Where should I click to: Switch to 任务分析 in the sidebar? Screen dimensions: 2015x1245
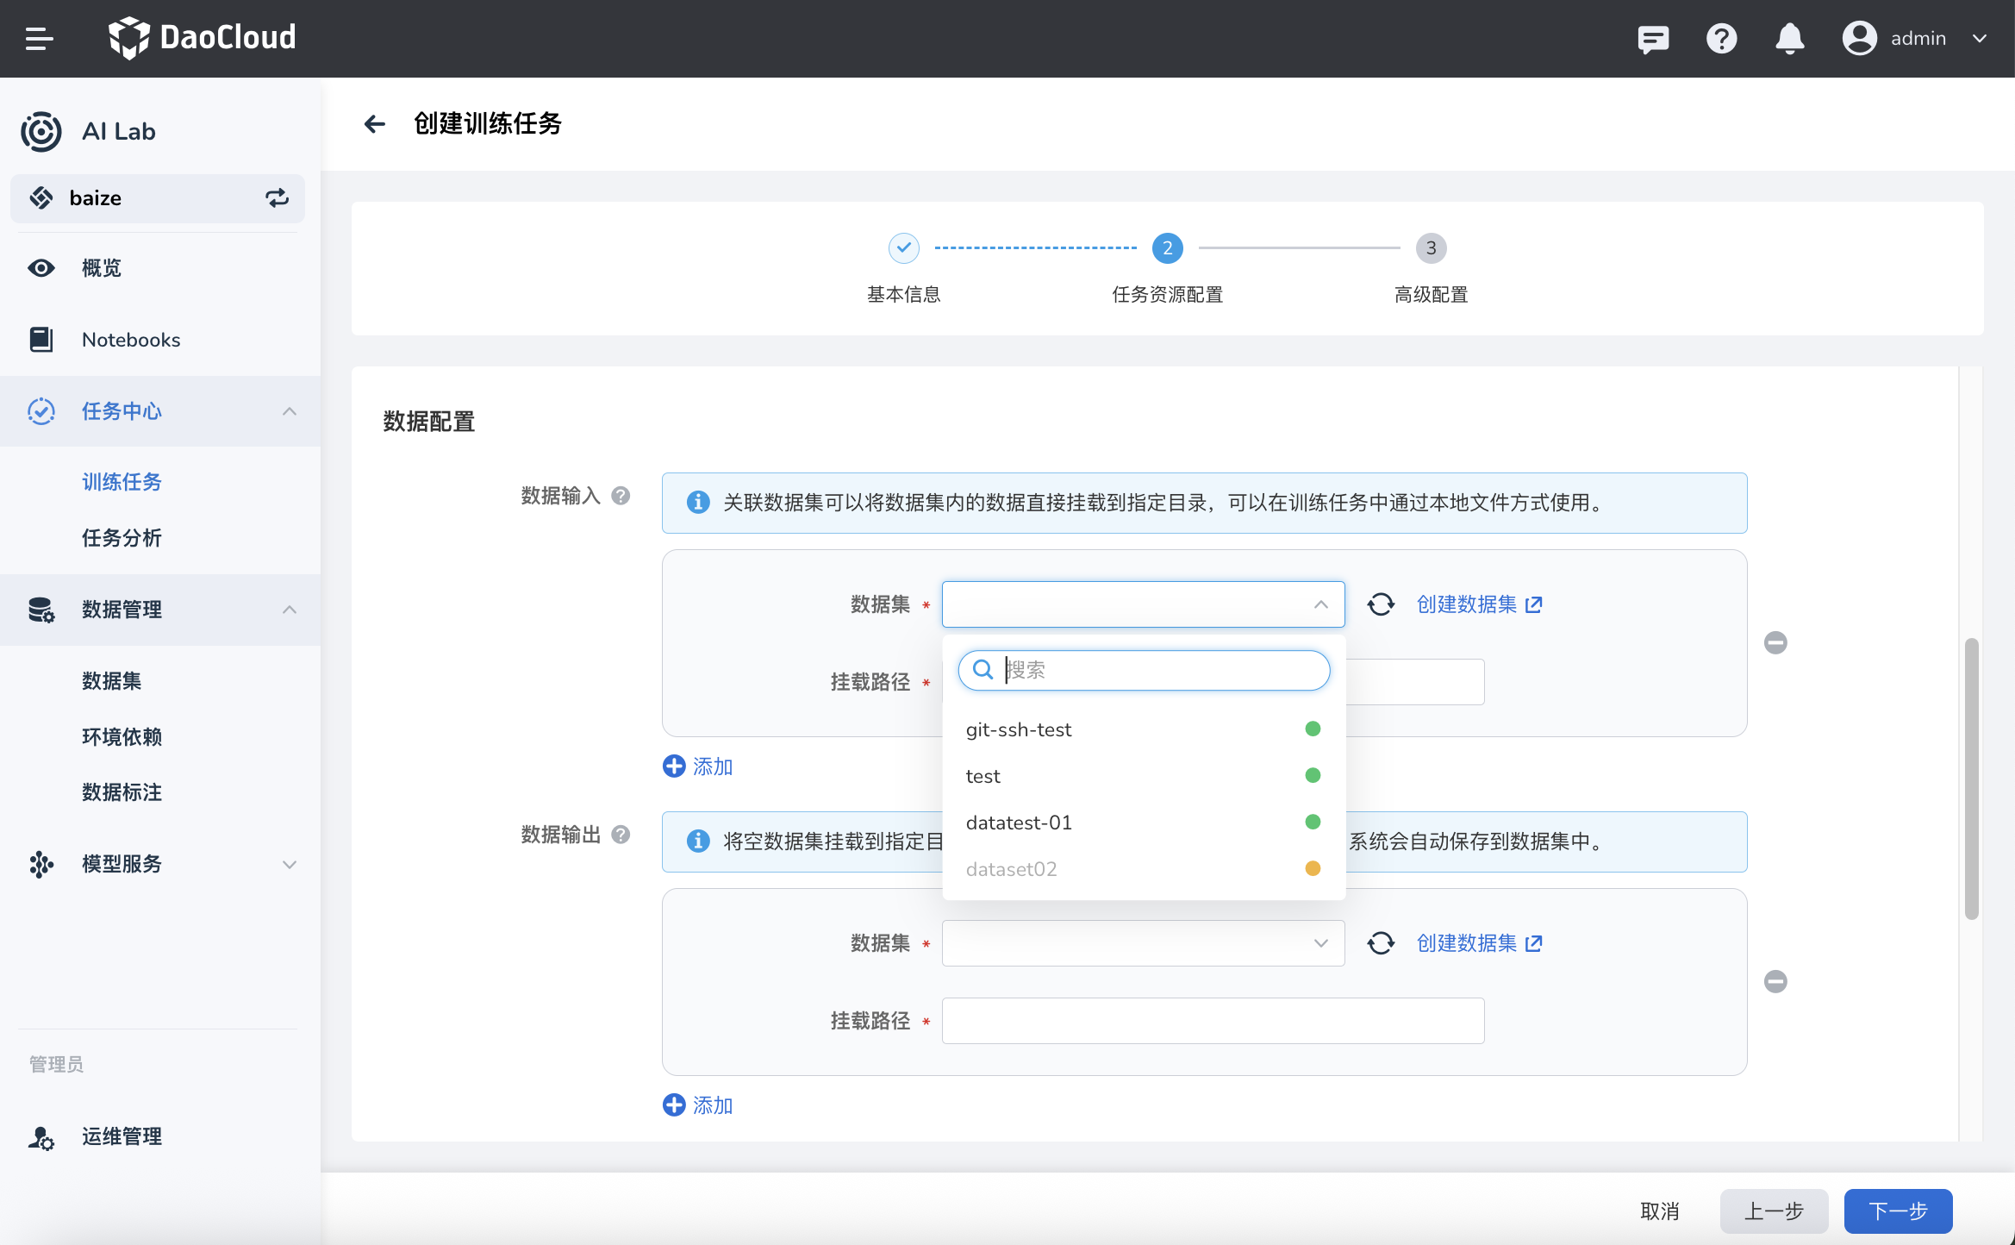(121, 538)
